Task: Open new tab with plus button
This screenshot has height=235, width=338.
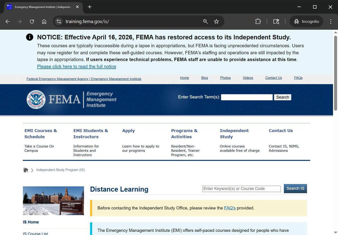Action: (90, 7)
